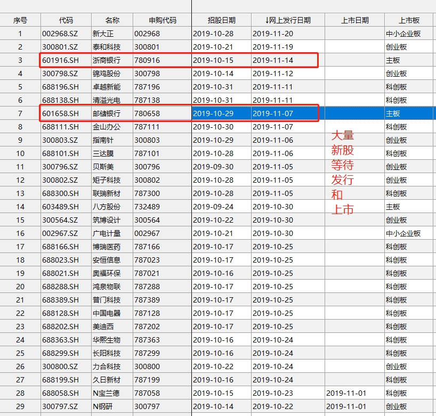Click the 序号 column header
This screenshot has height=416, width=436.
click(20, 20)
